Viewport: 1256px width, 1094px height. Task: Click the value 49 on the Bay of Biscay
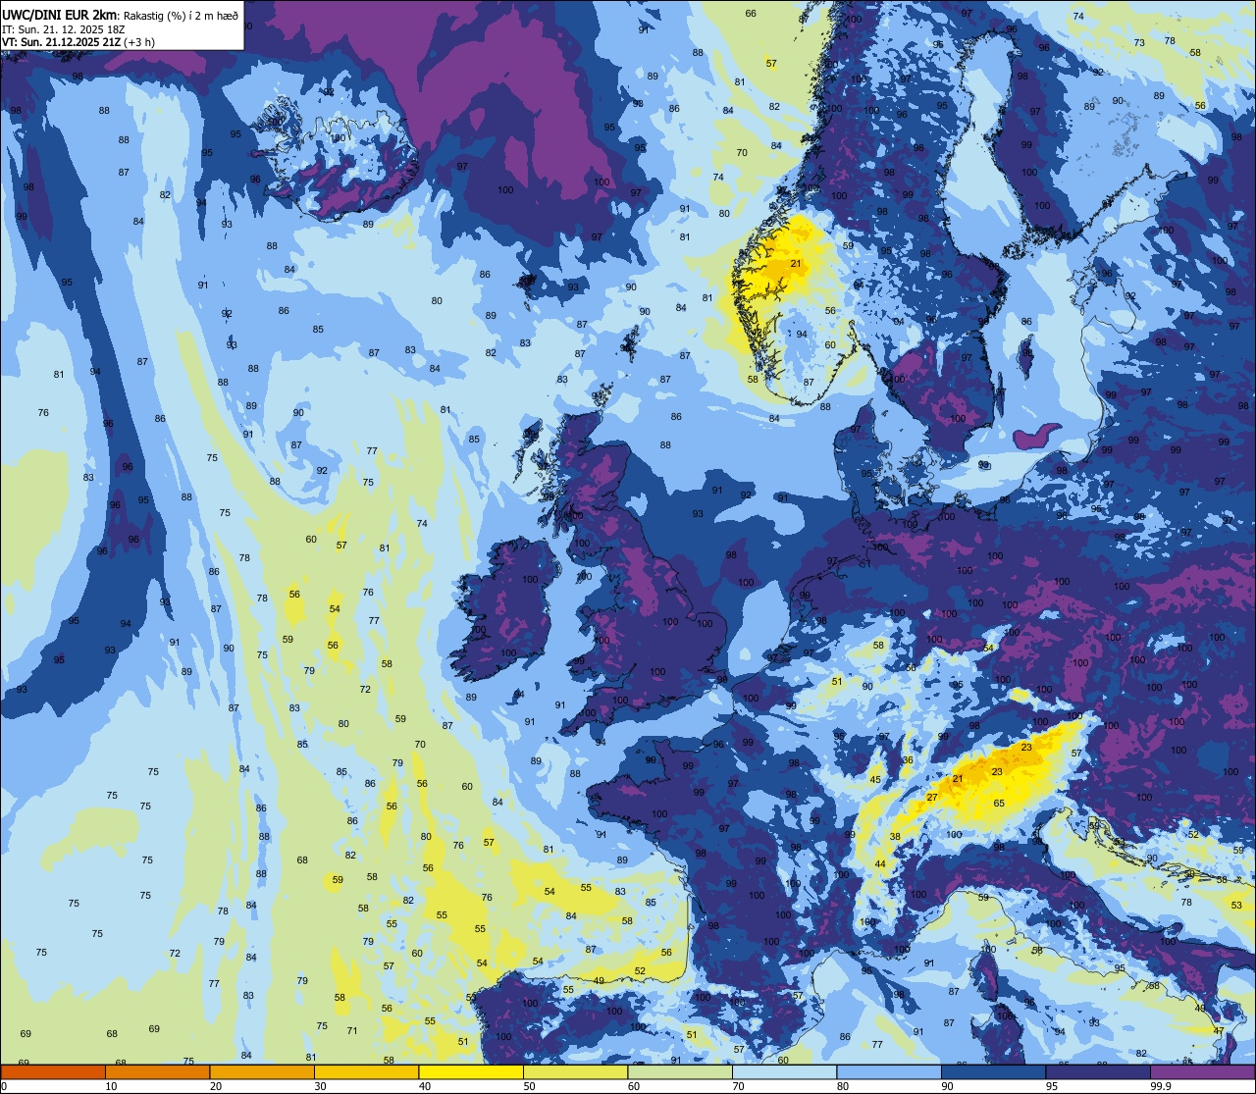[x=599, y=980]
